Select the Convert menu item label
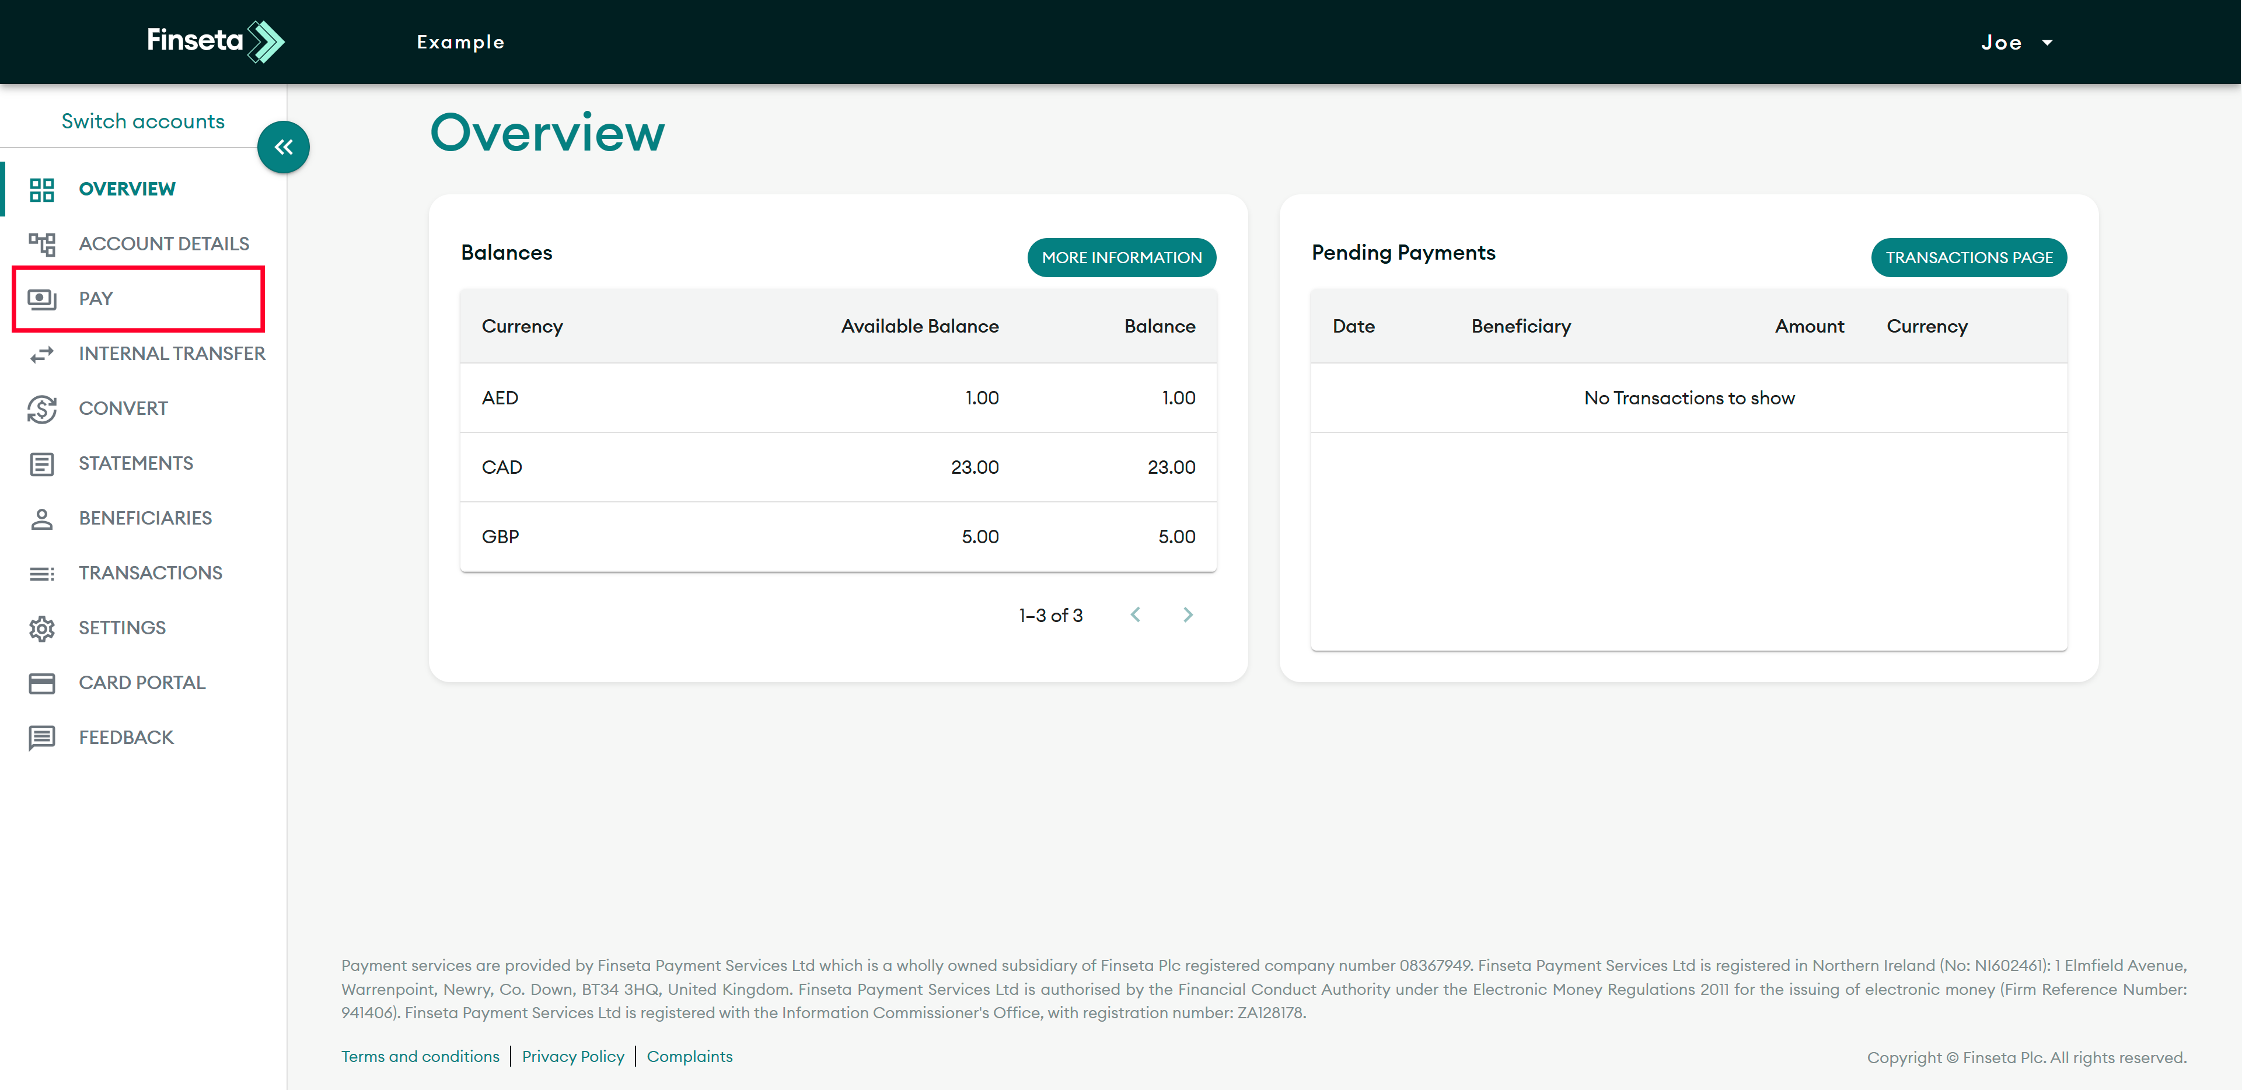 pos(123,408)
